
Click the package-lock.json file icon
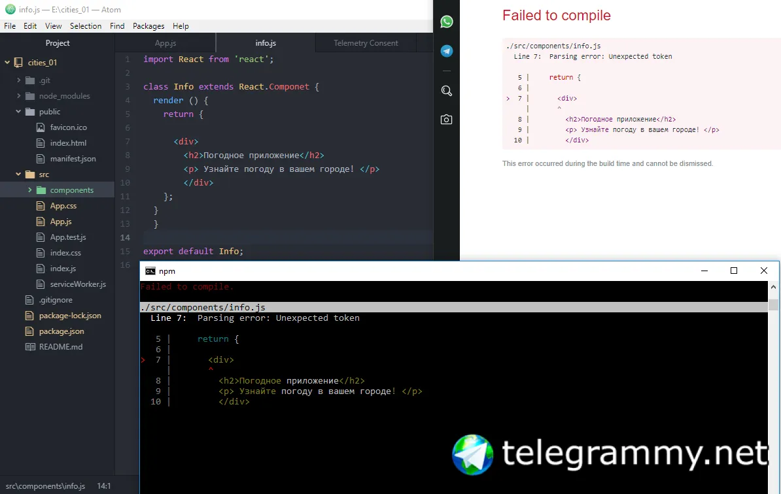click(30, 316)
